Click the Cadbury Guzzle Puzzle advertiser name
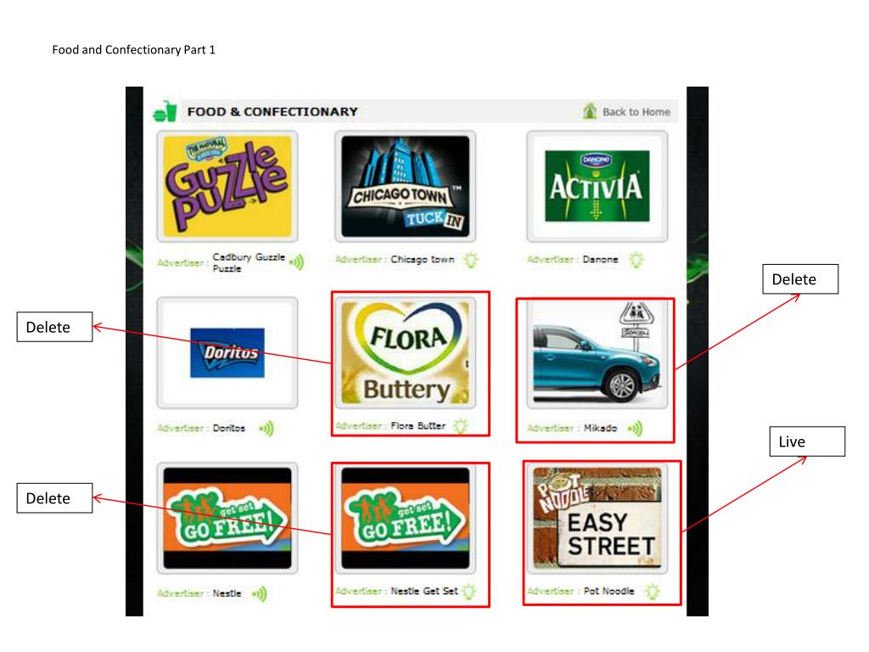869x652 pixels. [x=249, y=263]
